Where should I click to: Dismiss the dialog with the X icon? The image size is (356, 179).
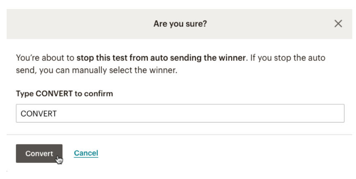click(338, 24)
